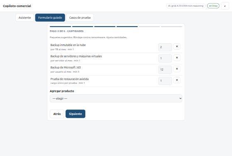The image size is (232, 156).
Task: Edit quantity for Prueba de restauración asistida
Action: pyautogui.click(x=165, y=81)
